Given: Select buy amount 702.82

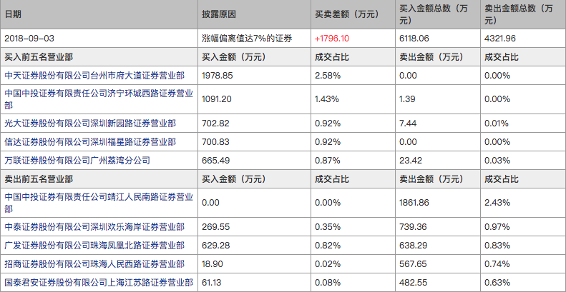Looking at the screenshot, I should (216, 124).
